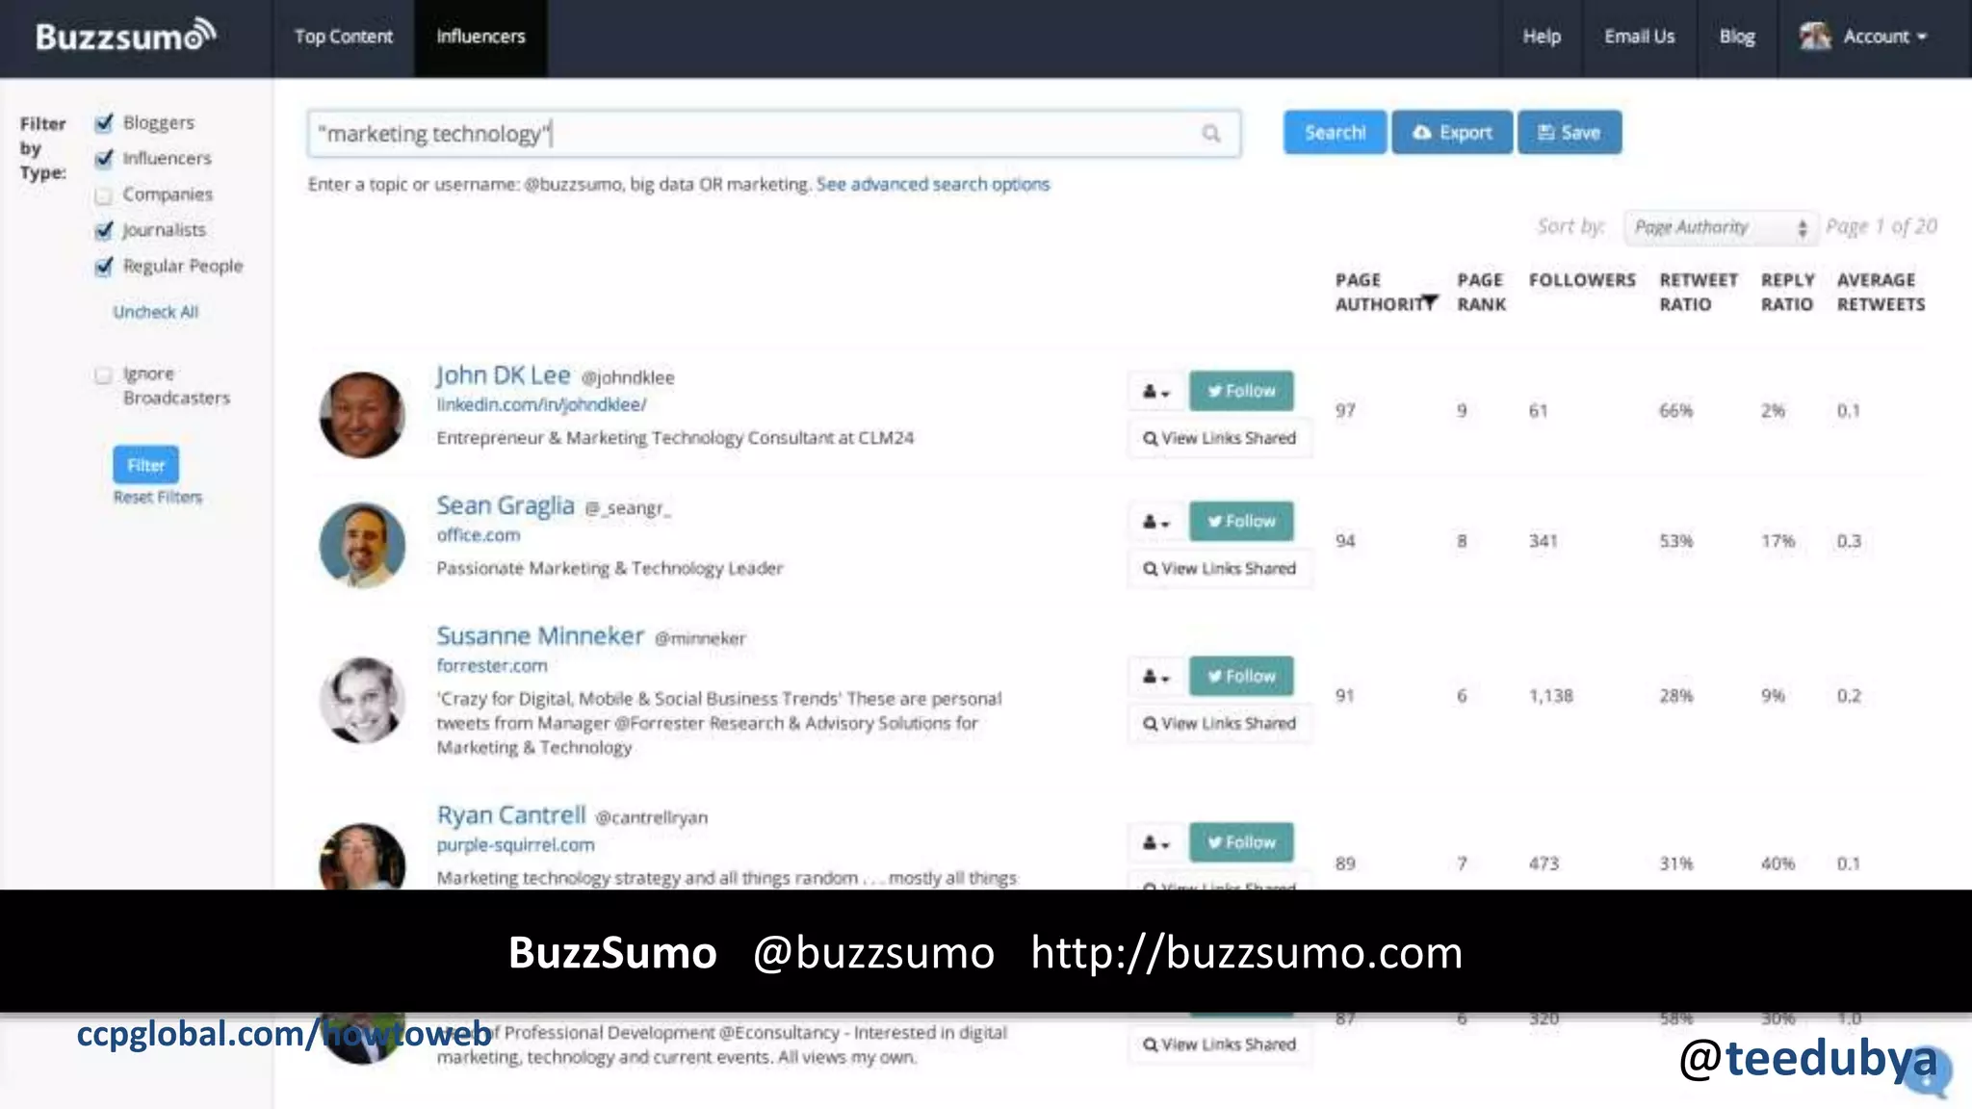Click the Reply Ratio column header
The width and height of the screenshot is (1972, 1109).
point(1788,293)
